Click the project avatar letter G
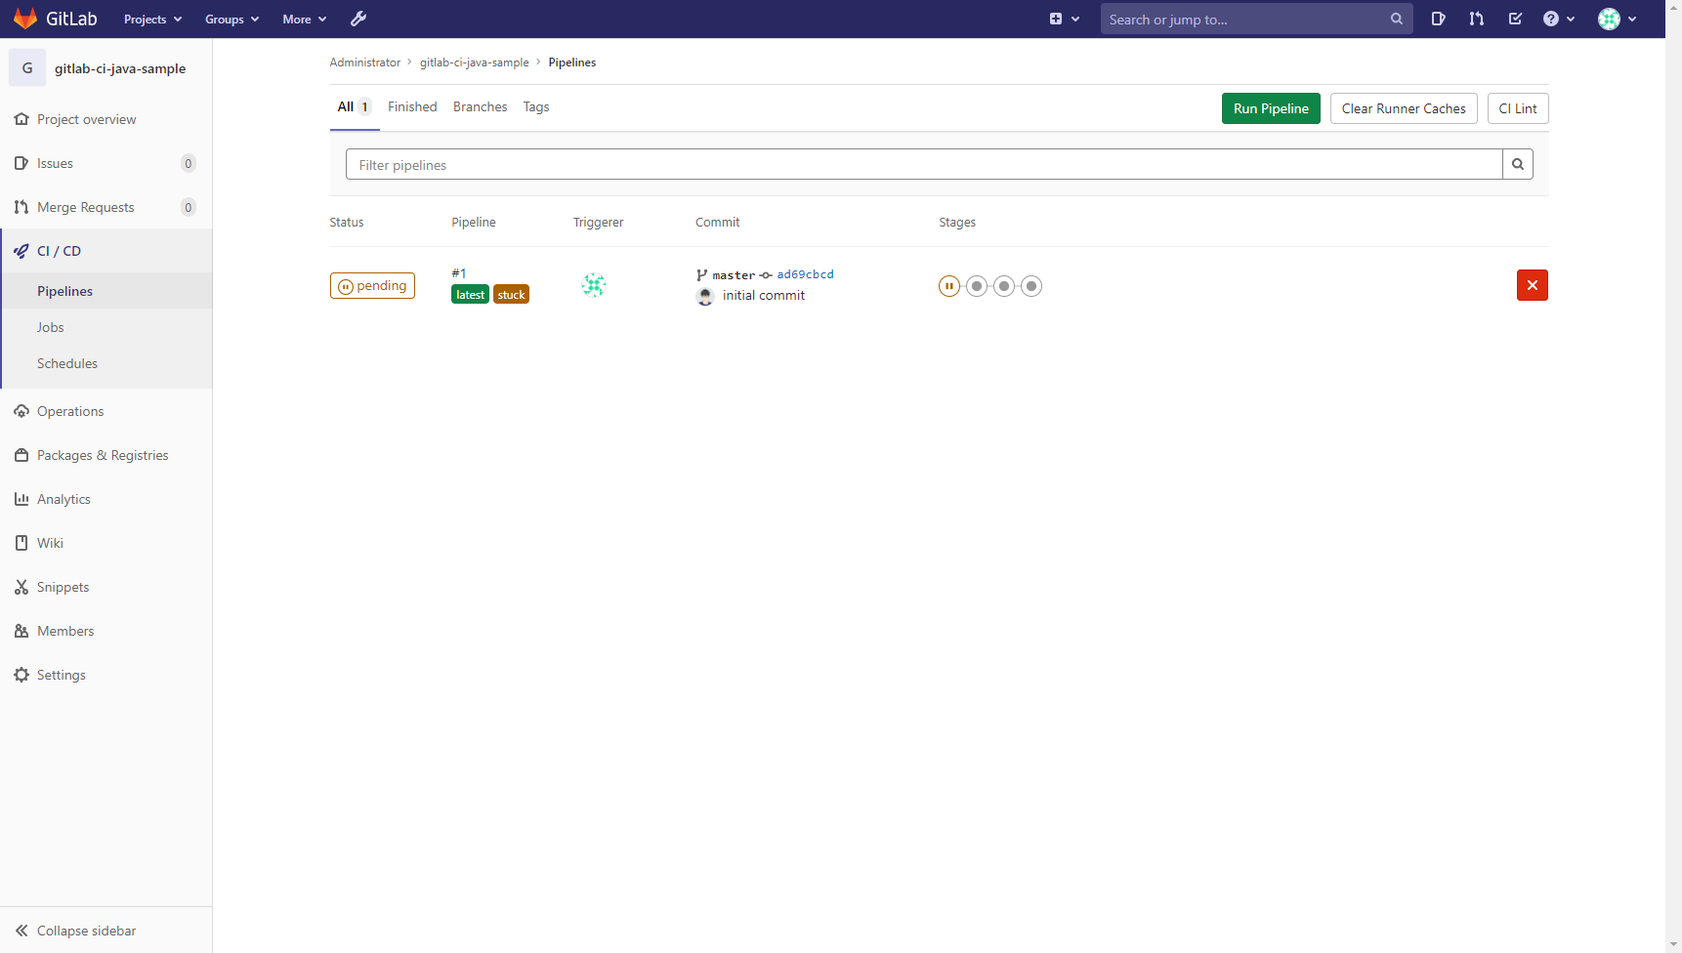Image resolution: width=1682 pixels, height=953 pixels. point(27,68)
